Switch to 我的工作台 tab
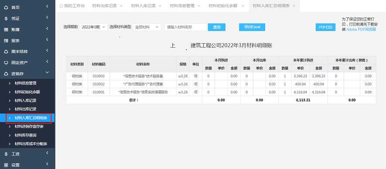Screen dimensions: 386x169 pos(72,6)
